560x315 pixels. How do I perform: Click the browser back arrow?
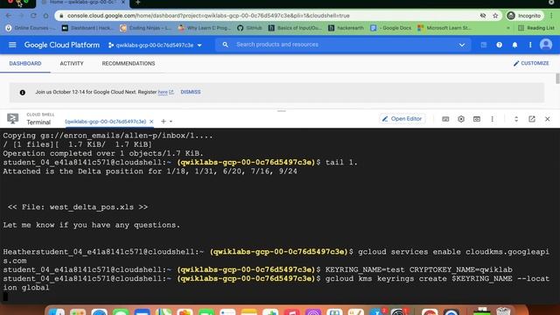point(9,16)
